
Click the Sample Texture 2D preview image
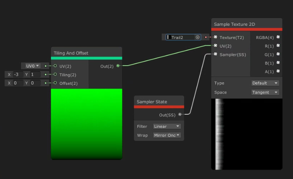[247, 134]
